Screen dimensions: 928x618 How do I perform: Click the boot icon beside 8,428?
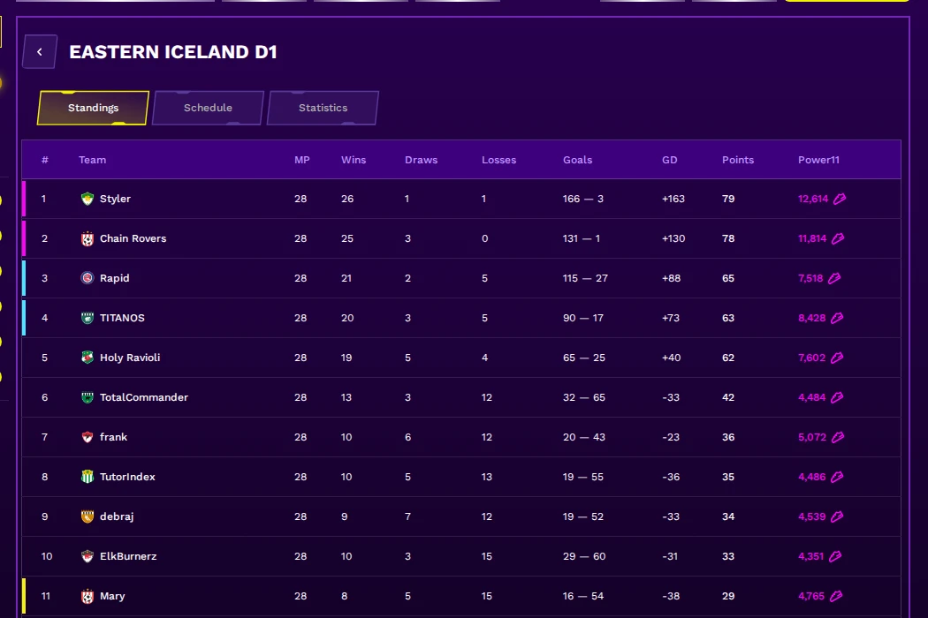point(837,318)
